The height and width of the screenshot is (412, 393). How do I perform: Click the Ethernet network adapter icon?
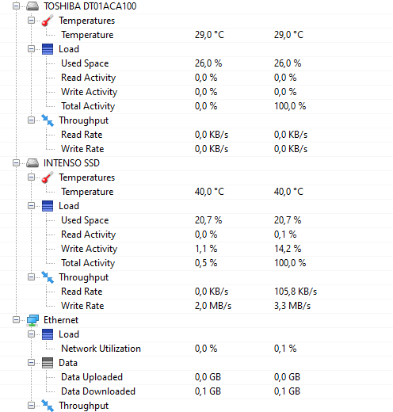[x=32, y=320]
